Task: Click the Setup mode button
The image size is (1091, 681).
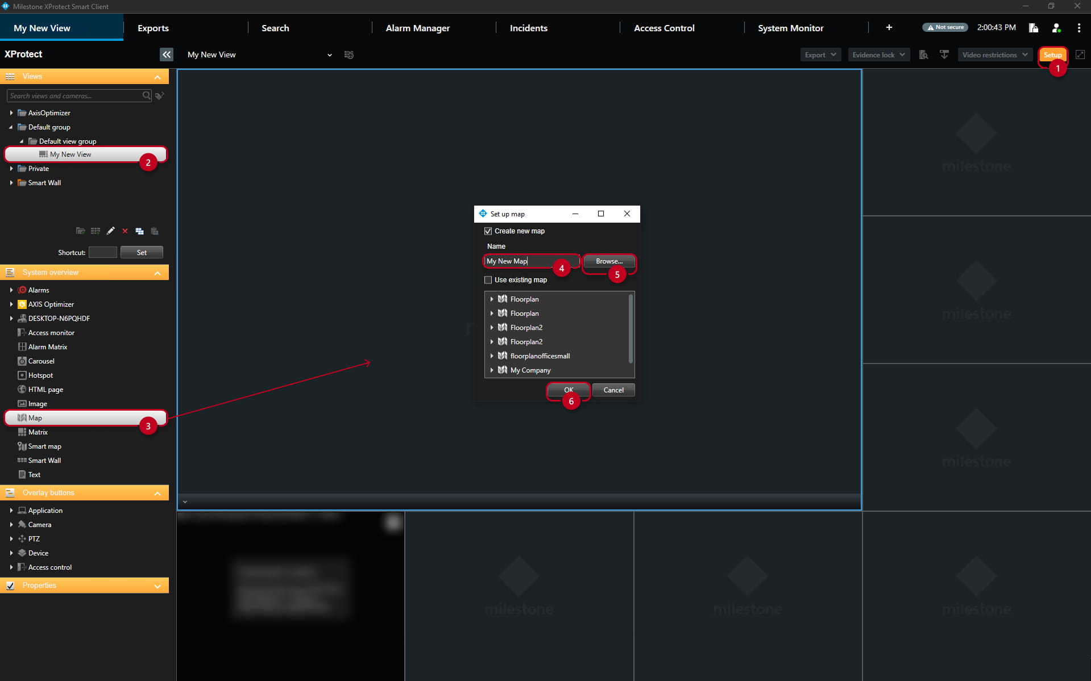Action: pos(1052,55)
